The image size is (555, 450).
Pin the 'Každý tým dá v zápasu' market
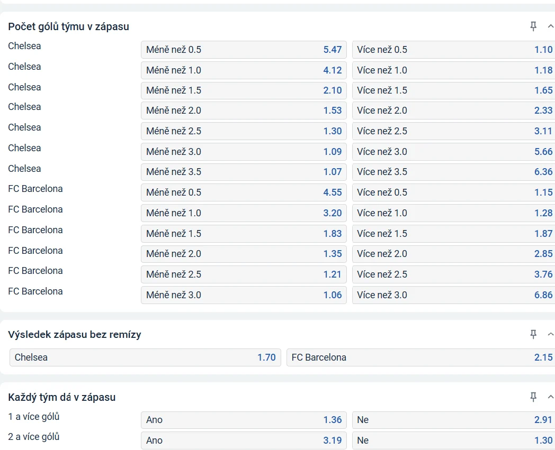533,397
